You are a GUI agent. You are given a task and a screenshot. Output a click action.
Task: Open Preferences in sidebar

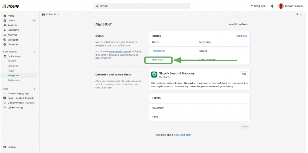(x=14, y=80)
